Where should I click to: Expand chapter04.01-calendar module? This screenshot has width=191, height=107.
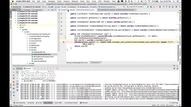15,16
